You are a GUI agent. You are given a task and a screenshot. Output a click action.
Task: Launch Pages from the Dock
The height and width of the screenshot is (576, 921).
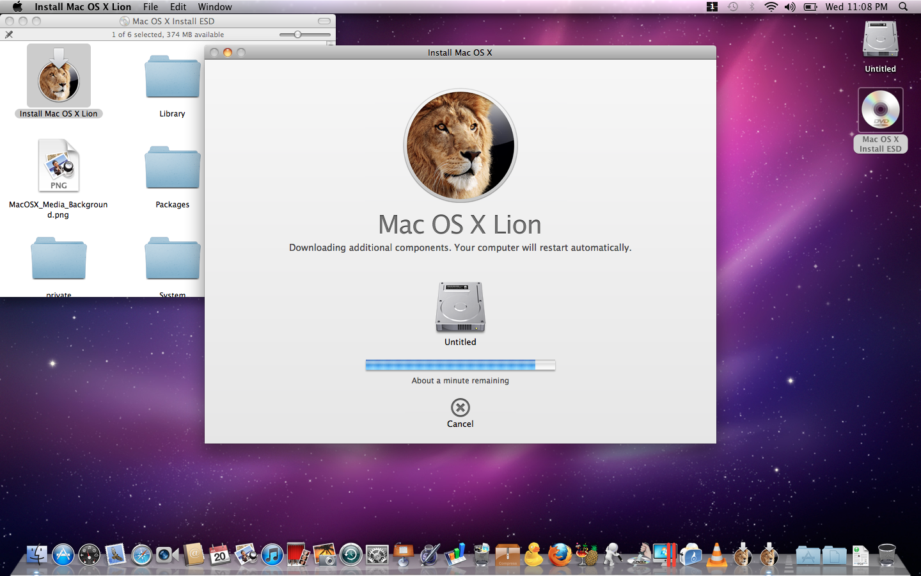[x=429, y=554]
